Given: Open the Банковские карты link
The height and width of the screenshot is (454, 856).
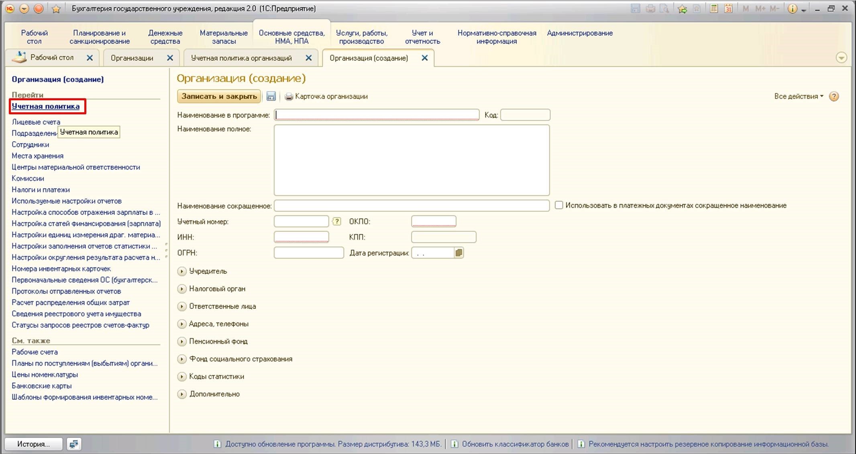Looking at the screenshot, I should click(42, 386).
